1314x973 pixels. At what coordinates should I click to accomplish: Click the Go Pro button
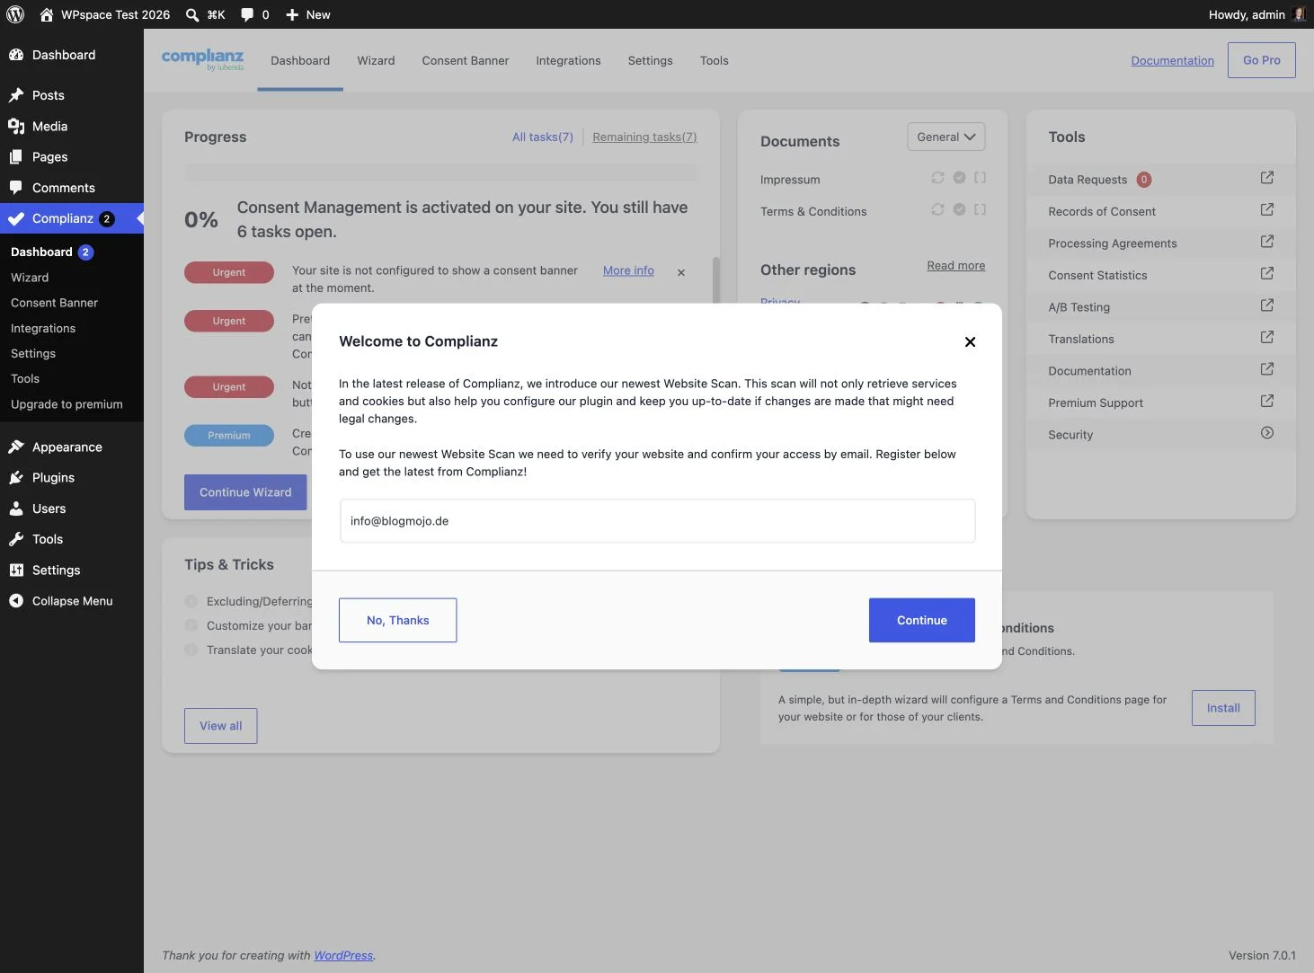[1262, 60]
